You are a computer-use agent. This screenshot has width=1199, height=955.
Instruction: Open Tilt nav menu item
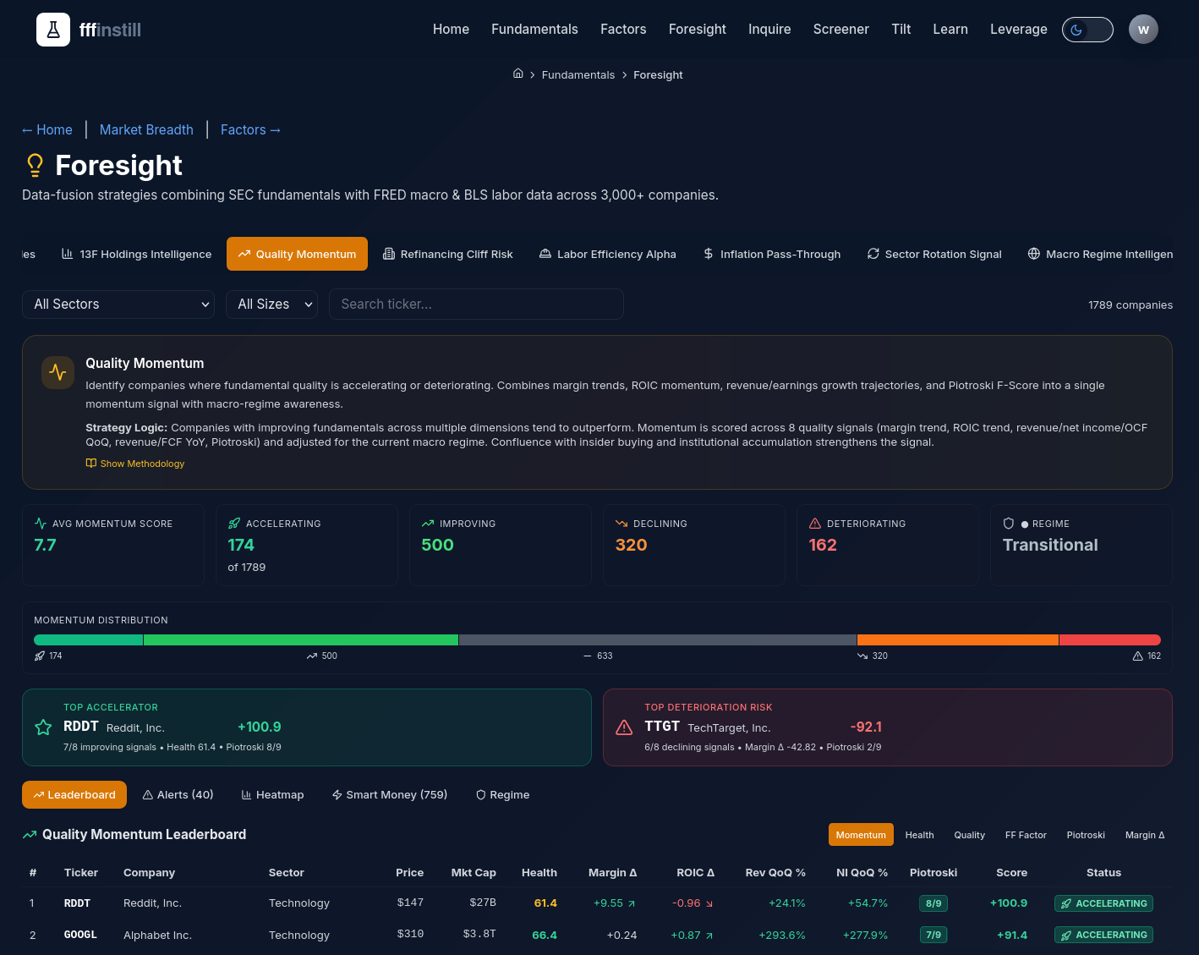901,30
